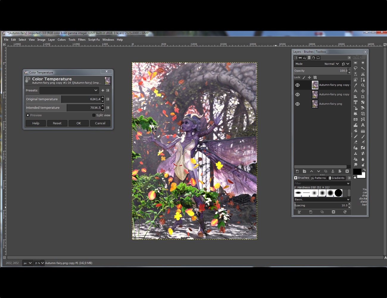The width and height of the screenshot is (387, 298).
Task: Click OK in the Color Temperature dialog
Action: click(x=79, y=123)
